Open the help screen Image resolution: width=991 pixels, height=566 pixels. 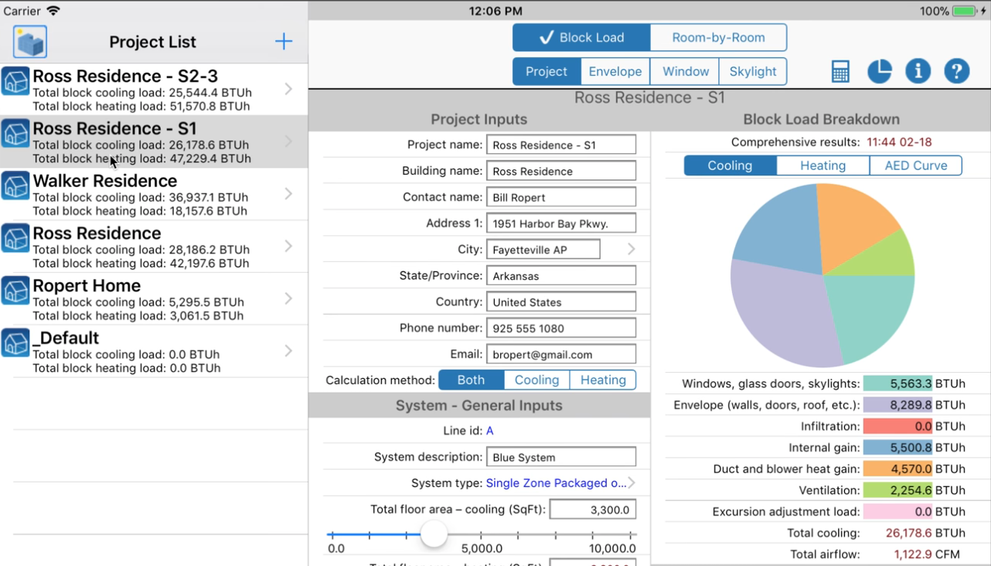click(x=956, y=71)
